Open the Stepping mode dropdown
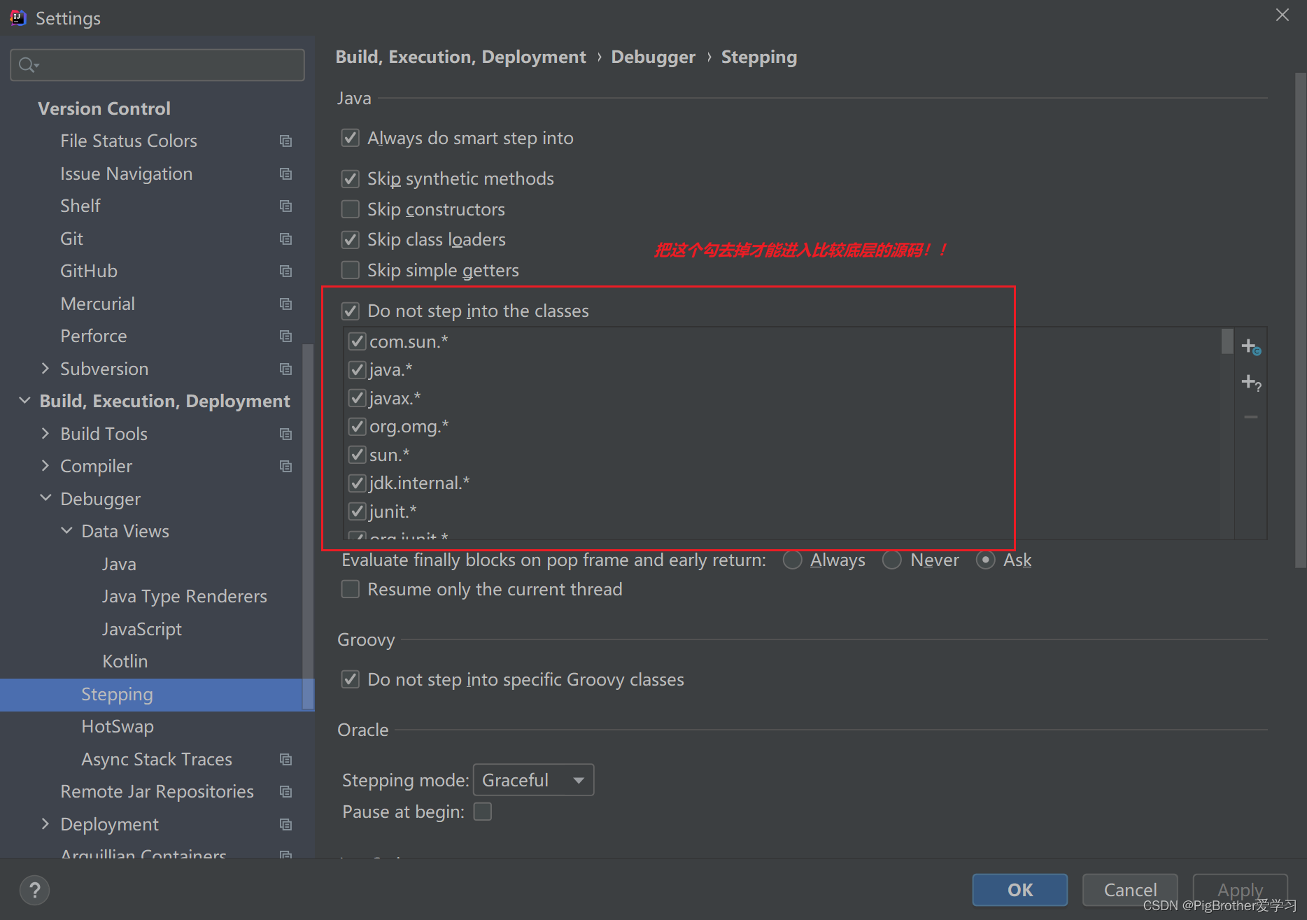This screenshot has width=1307, height=920. 533,779
